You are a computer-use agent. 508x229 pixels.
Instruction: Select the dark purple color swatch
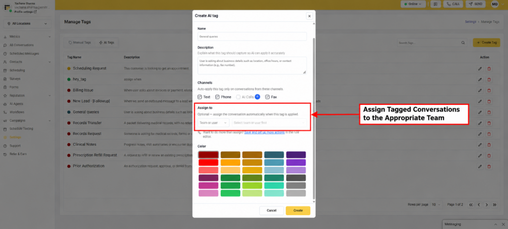pyautogui.click(x=296, y=154)
